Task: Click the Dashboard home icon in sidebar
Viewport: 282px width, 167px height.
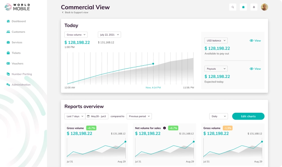Action: (x=8, y=21)
